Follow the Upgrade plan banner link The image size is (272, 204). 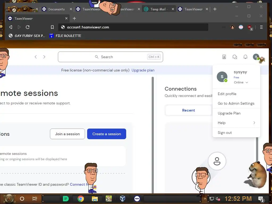click(x=143, y=70)
